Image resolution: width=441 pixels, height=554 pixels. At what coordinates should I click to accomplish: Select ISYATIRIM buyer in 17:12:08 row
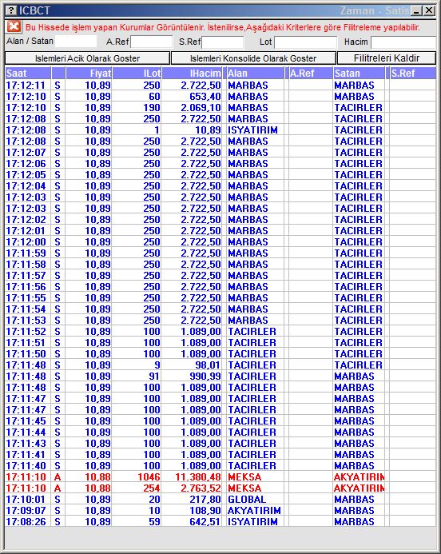pyautogui.click(x=256, y=130)
